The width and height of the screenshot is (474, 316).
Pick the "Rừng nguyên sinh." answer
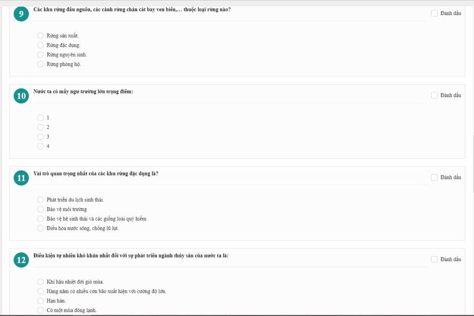point(40,55)
